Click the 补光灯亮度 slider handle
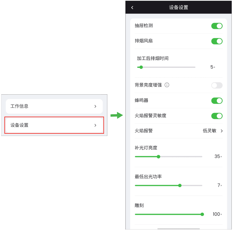This screenshot has width=233, height=231. pos(159,157)
